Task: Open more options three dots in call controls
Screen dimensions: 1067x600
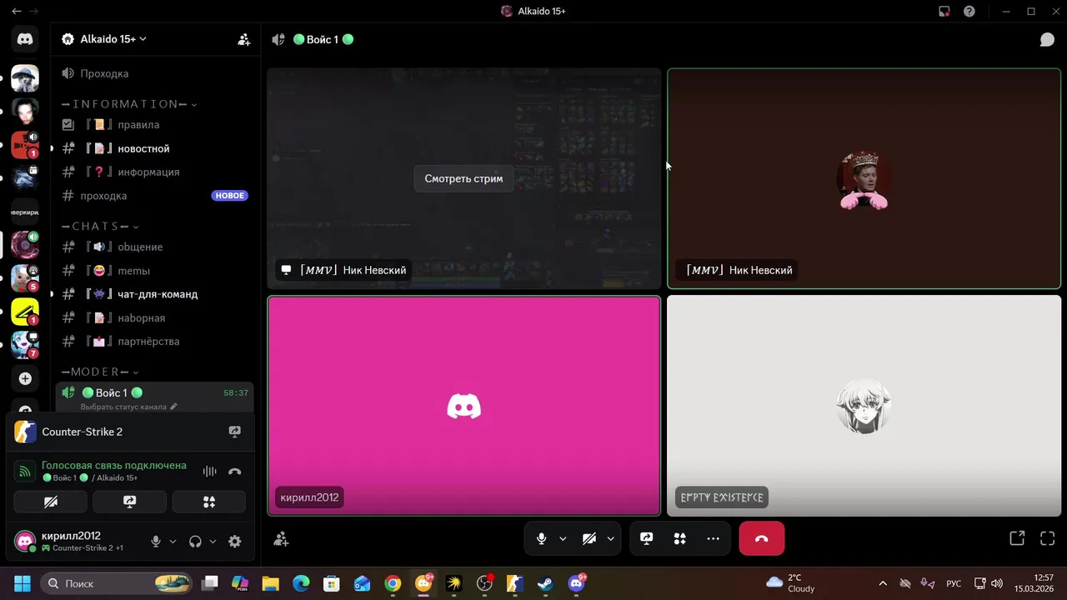Action: point(713,538)
